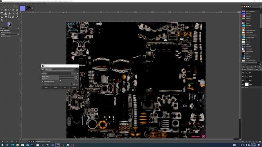
Task: Open the Filters menu
Action: tap(34, 4)
